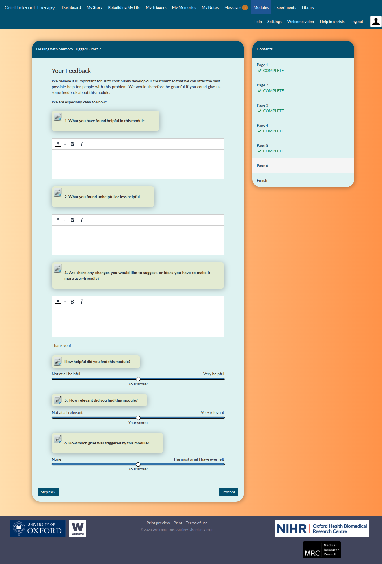
Task: Go to the Experiments tab
Action: 285,7
